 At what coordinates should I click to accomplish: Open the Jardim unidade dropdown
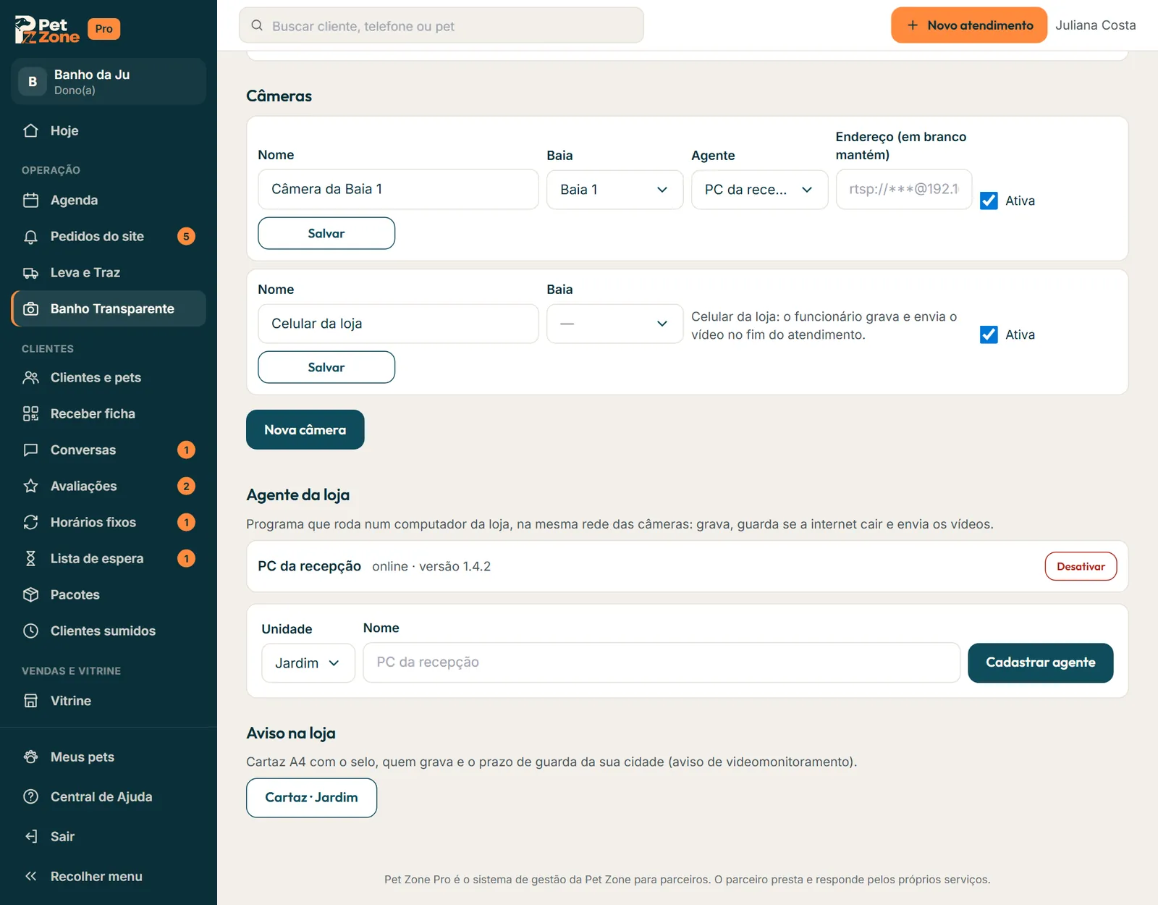(308, 663)
